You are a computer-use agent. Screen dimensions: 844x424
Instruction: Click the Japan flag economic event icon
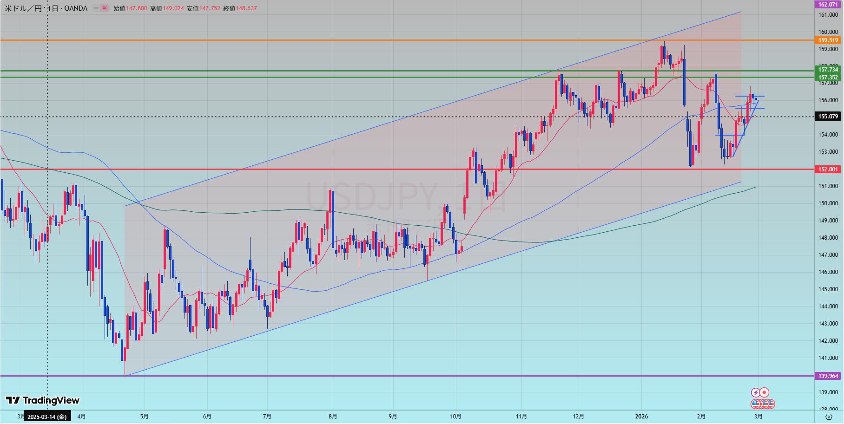(x=765, y=393)
